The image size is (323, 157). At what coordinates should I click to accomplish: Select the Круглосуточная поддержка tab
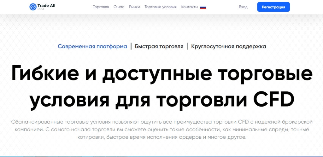click(228, 47)
